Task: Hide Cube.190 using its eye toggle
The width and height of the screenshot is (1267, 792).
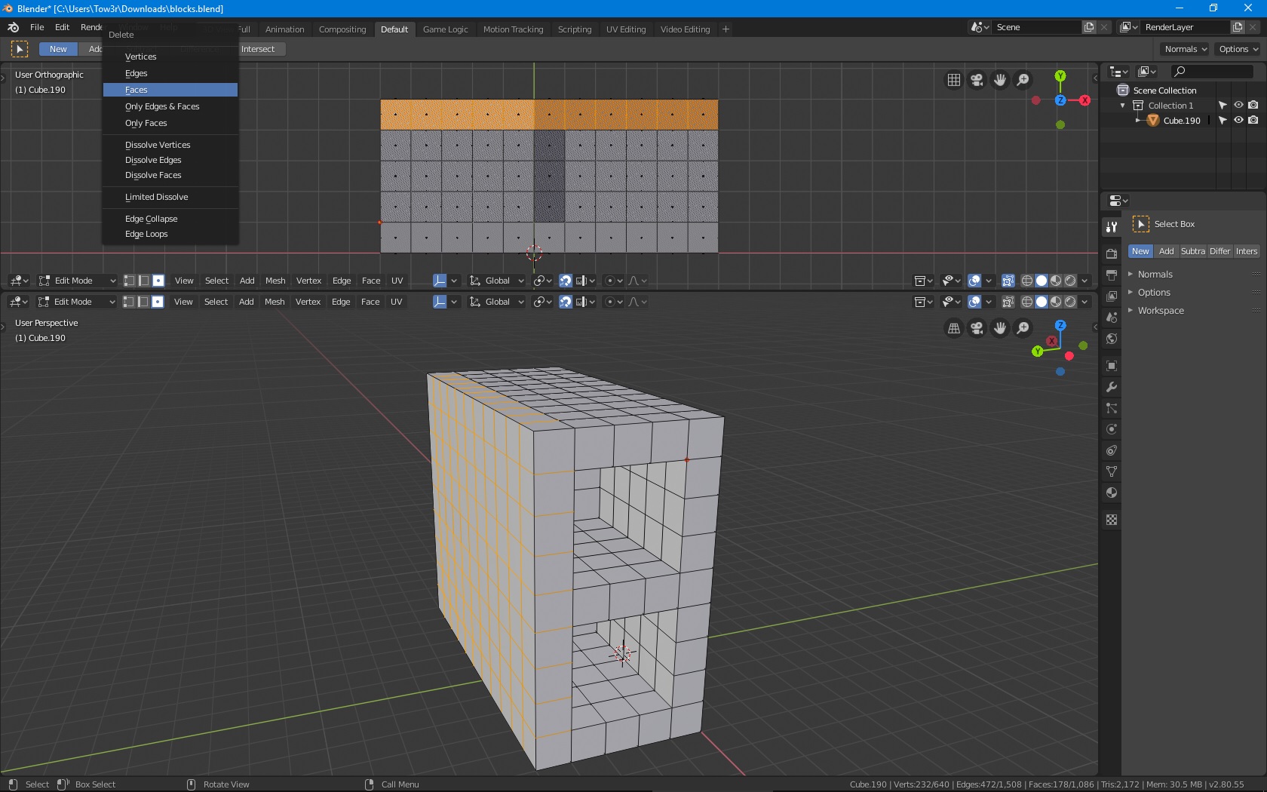Action: (1238, 120)
